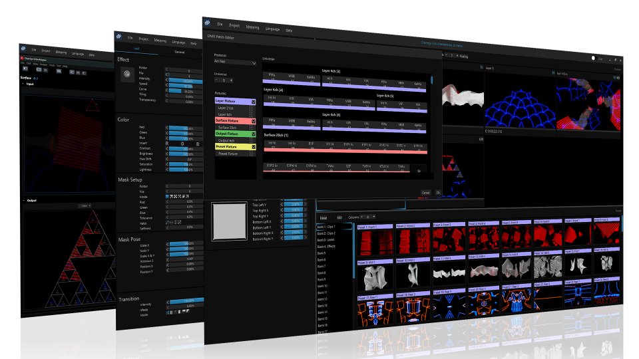Screen dimensions: 639x359
Task: Increase the Universe number with plus button
Action: [232, 80]
